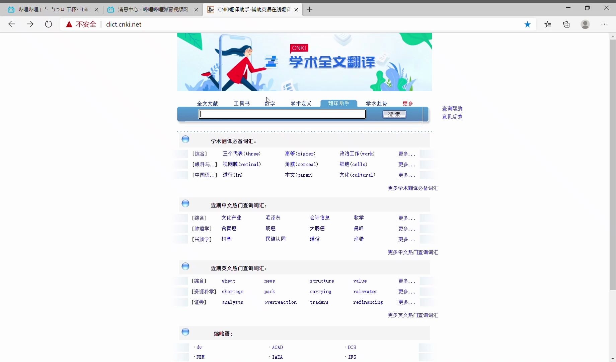Viewport: 616px width, 362px height.
Task: Select the 工具书 tab
Action: pyautogui.click(x=242, y=104)
